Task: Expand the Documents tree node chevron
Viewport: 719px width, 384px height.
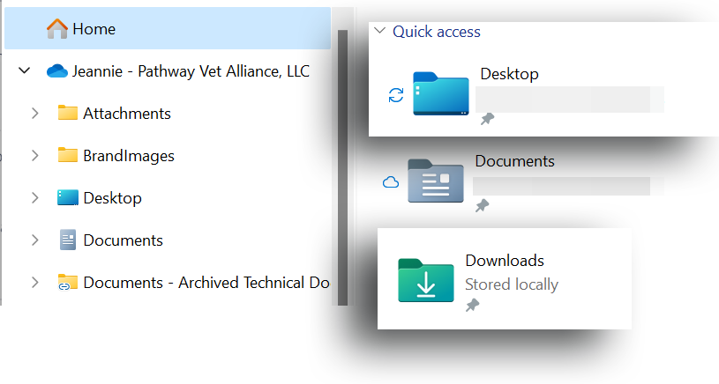Action: coord(34,240)
